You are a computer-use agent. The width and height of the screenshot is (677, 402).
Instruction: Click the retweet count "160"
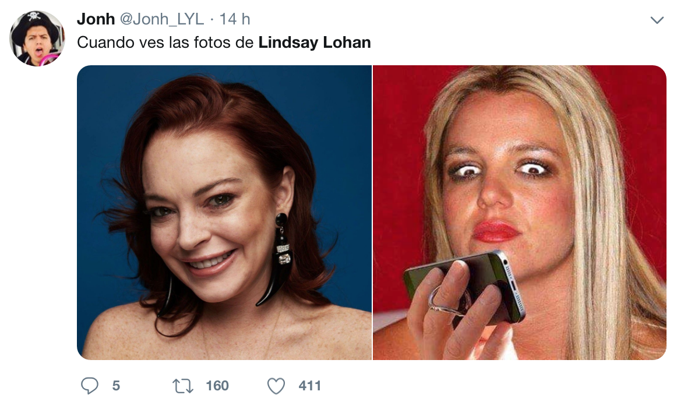tap(217, 386)
